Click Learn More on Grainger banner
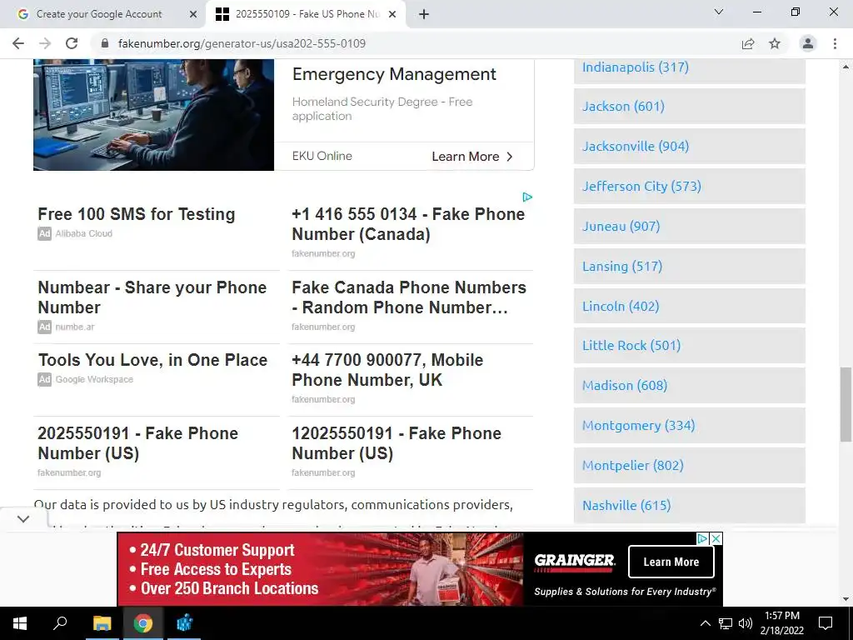The image size is (853, 640). pos(671,562)
